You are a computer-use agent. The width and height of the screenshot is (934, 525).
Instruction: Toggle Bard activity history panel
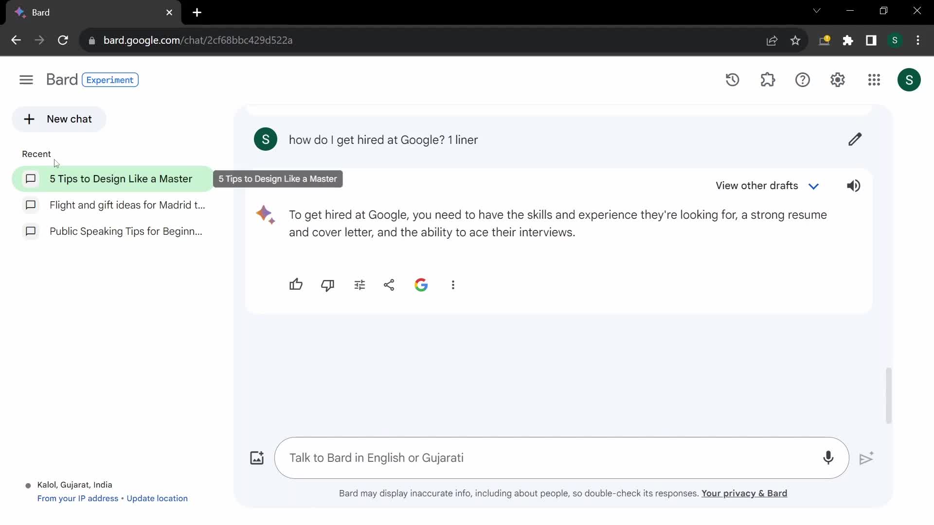tap(733, 80)
